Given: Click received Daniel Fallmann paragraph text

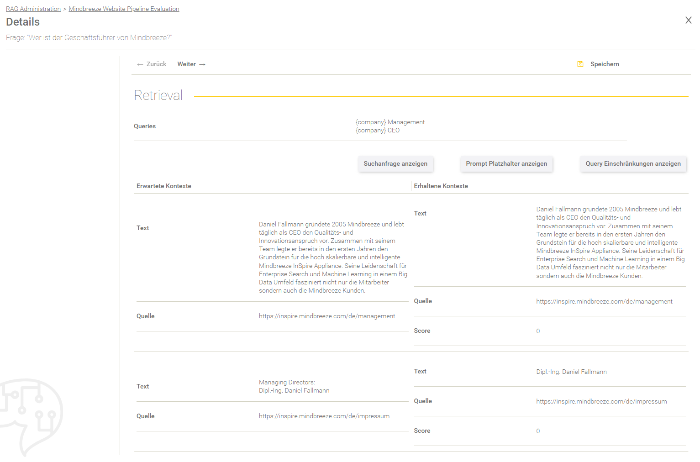Looking at the screenshot, I should coord(611,242).
